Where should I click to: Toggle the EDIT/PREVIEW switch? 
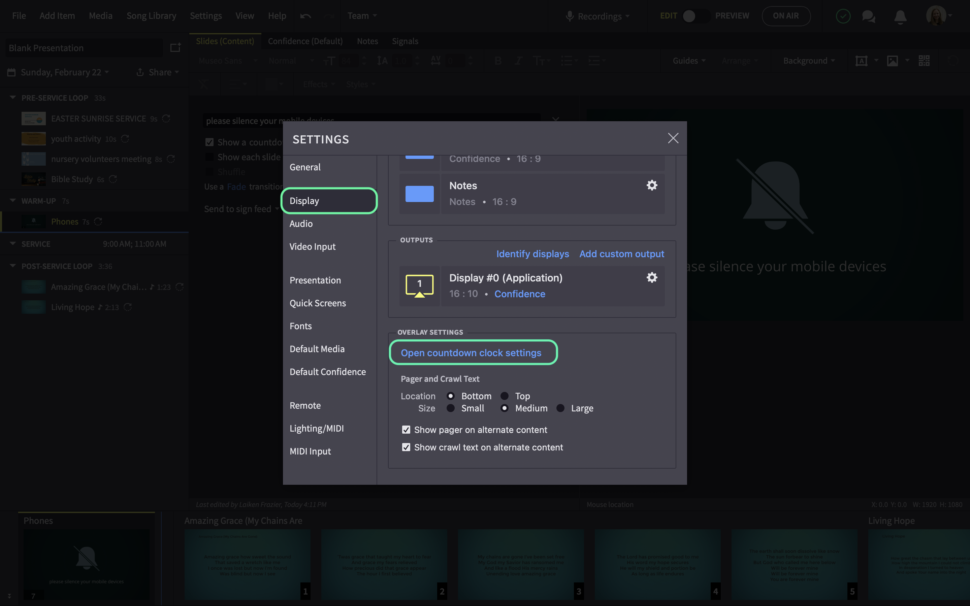point(696,16)
